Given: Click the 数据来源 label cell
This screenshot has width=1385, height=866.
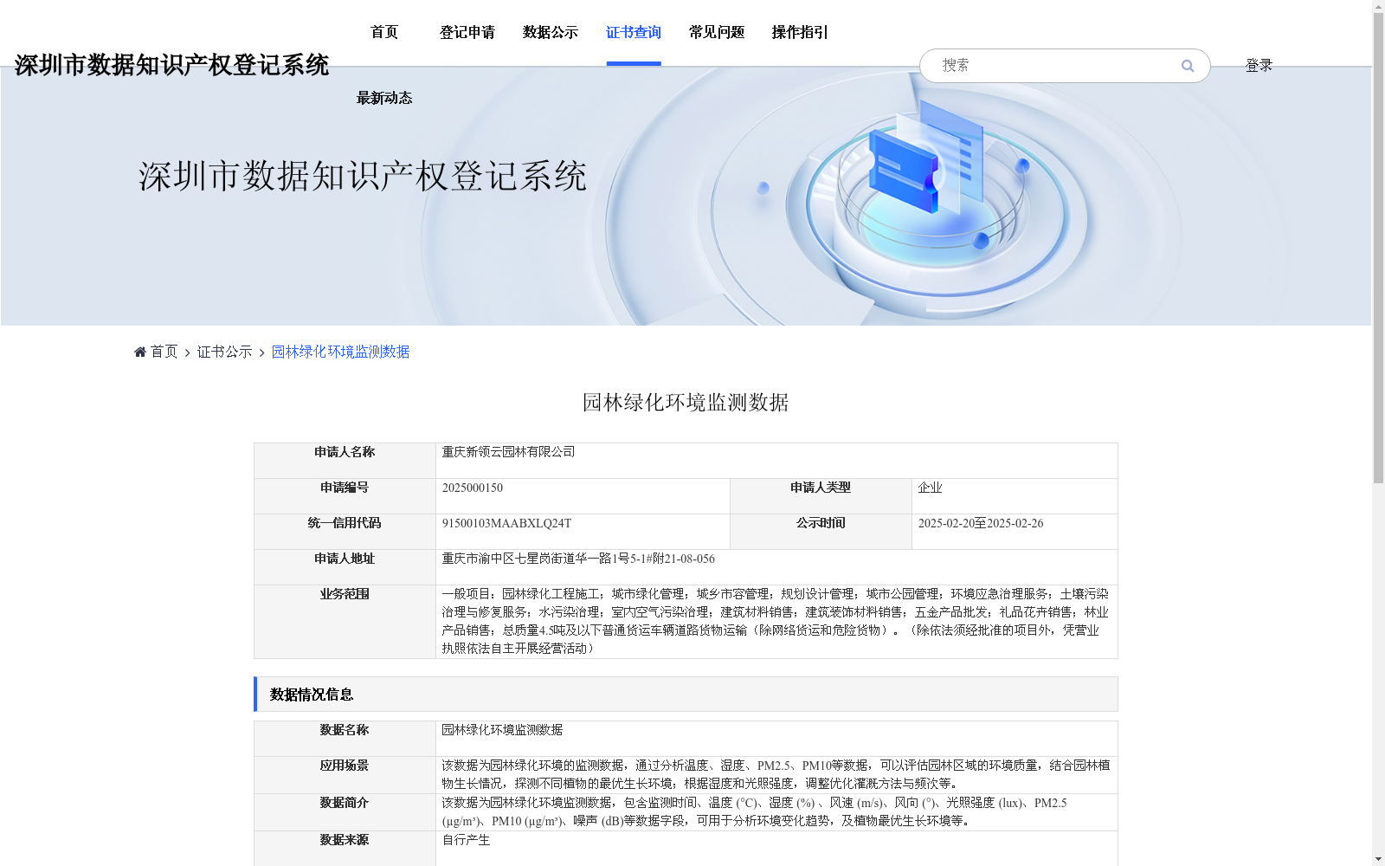Looking at the screenshot, I should click(x=345, y=849).
